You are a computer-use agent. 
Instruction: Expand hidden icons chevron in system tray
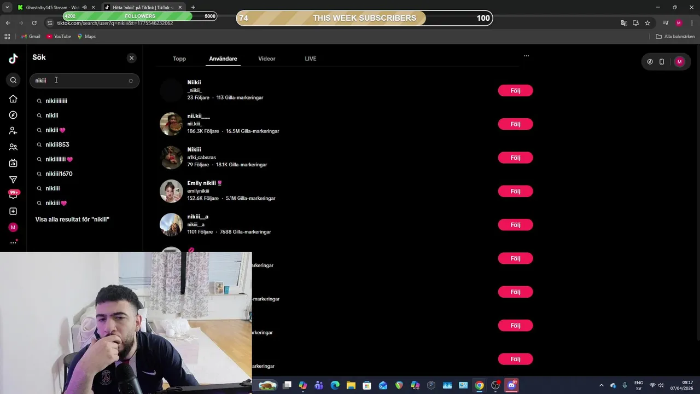point(601,385)
